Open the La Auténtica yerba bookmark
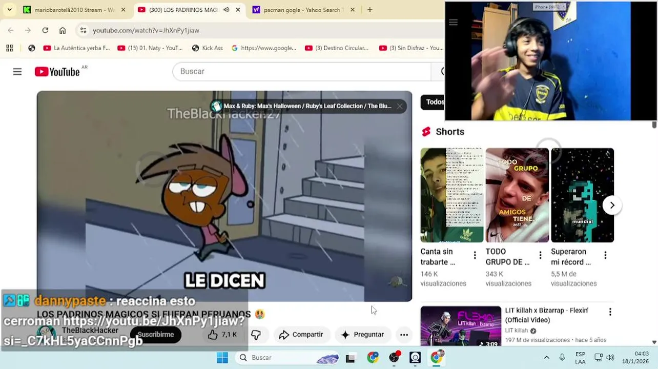658x369 pixels. click(x=77, y=48)
